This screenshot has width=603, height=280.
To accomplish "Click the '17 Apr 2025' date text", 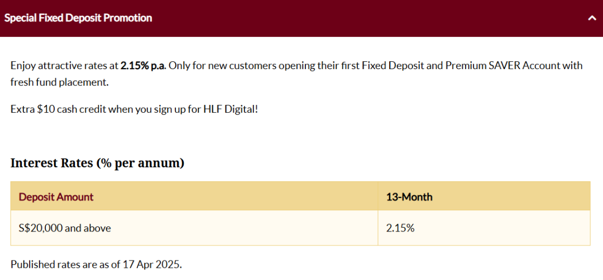I will coord(152,264).
